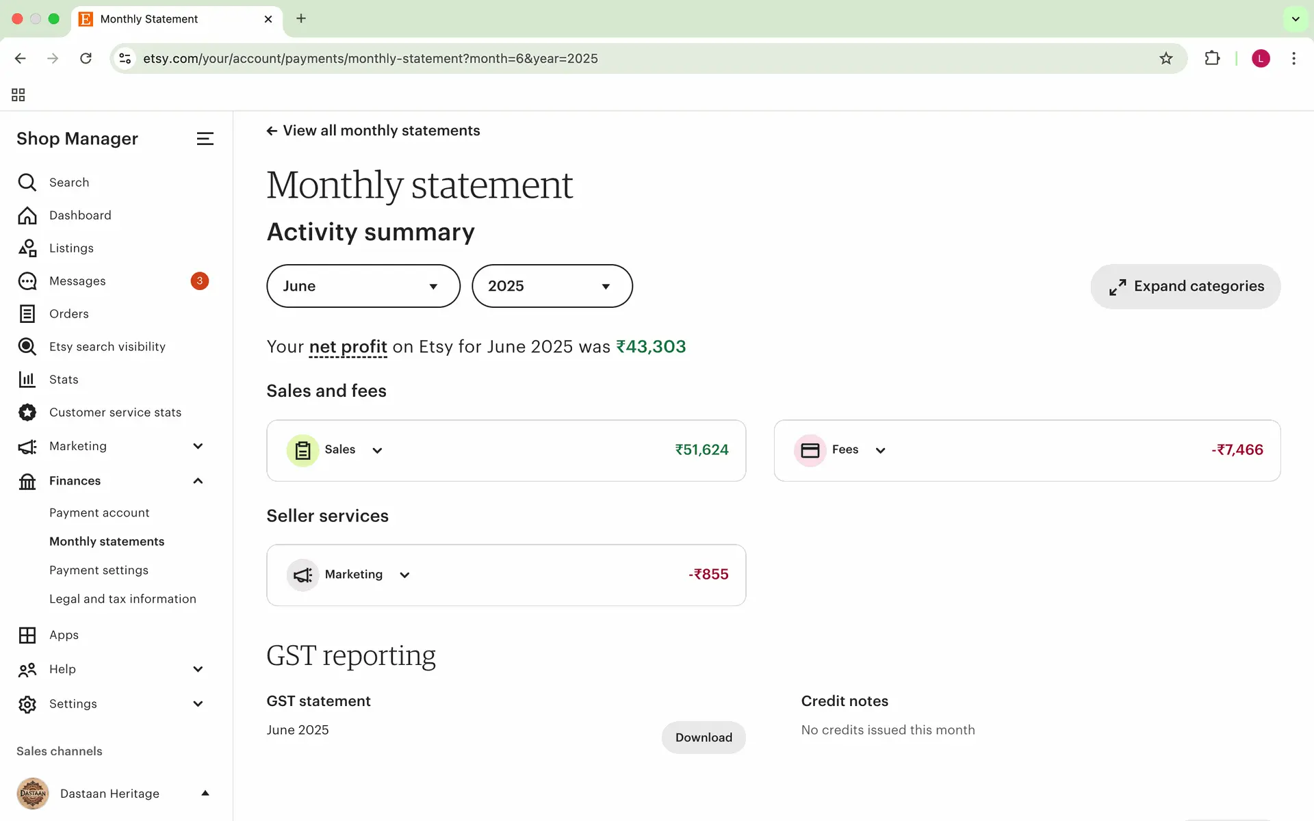
Task: Open Stats bar chart icon
Action: point(27,379)
